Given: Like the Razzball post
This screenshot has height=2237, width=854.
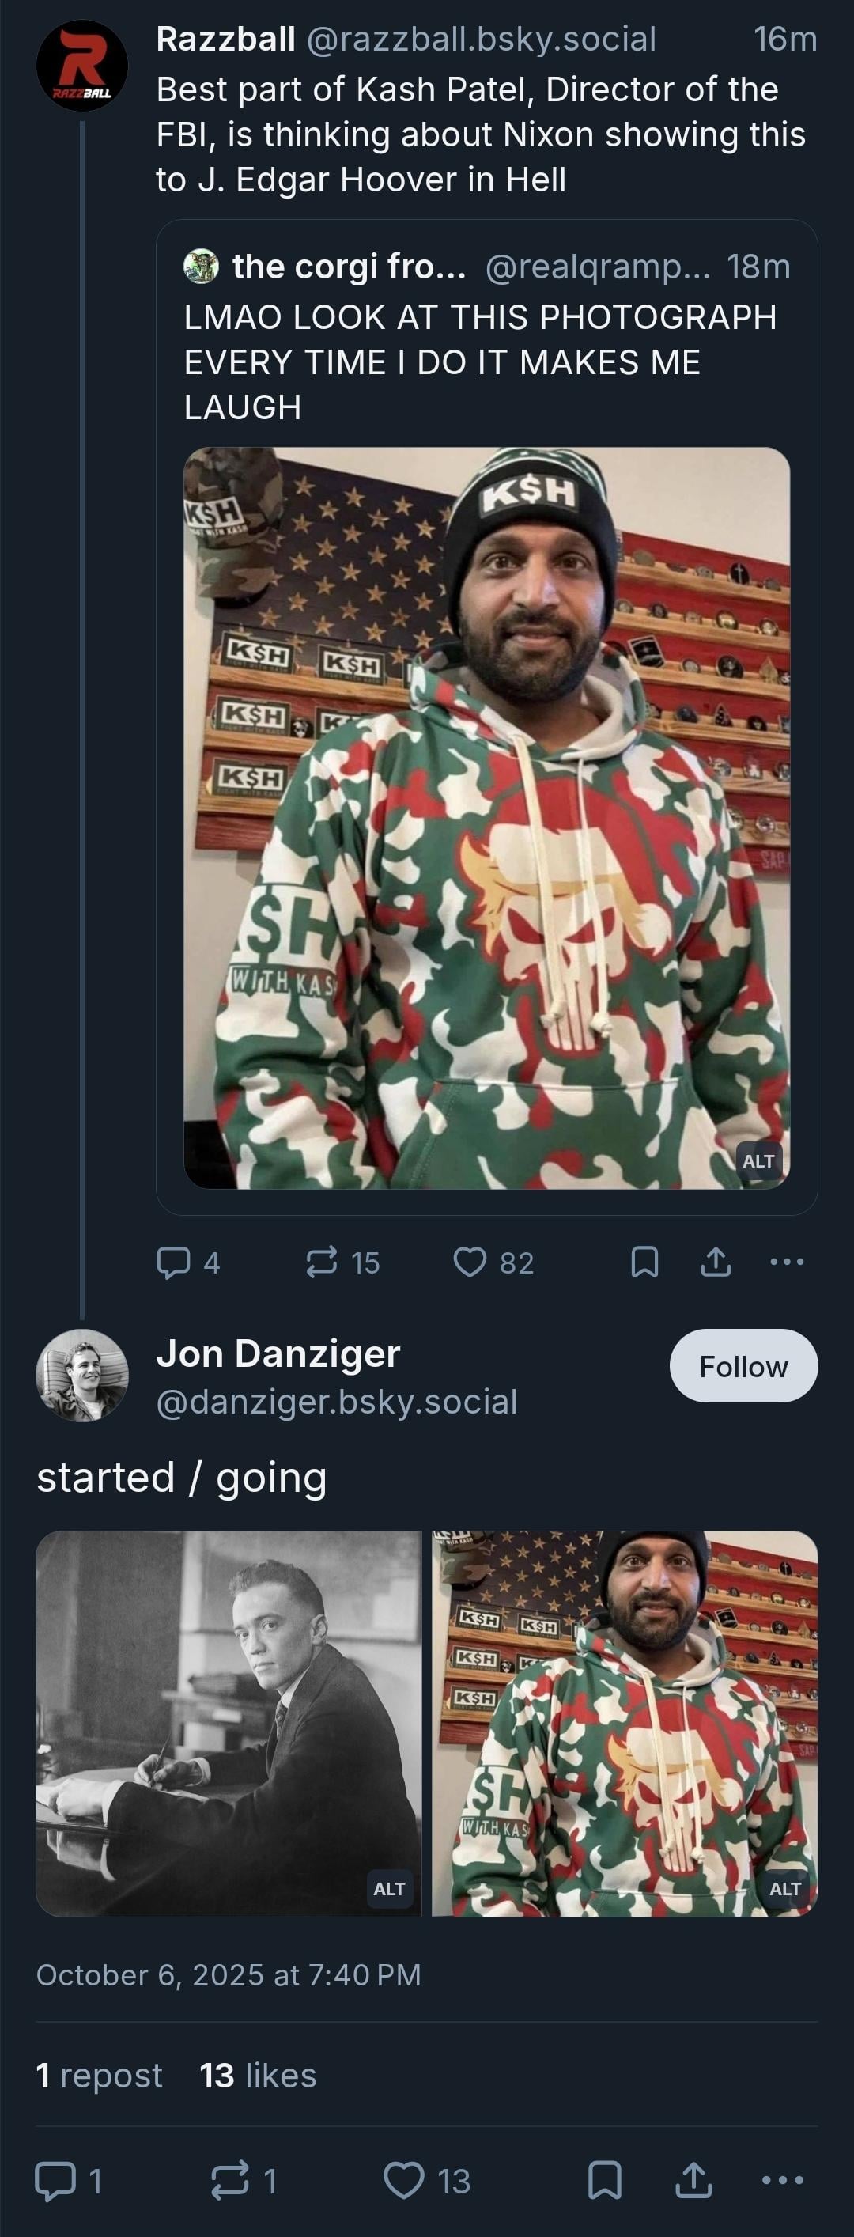Looking at the screenshot, I should point(470,1262).
